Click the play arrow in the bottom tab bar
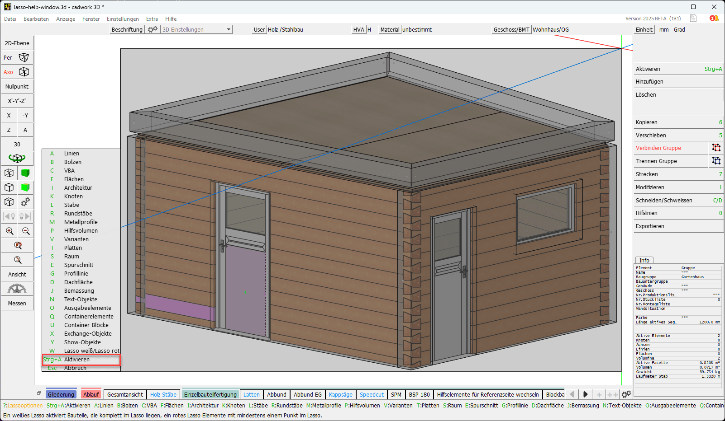725x421 pixels. tap(585, 394)
